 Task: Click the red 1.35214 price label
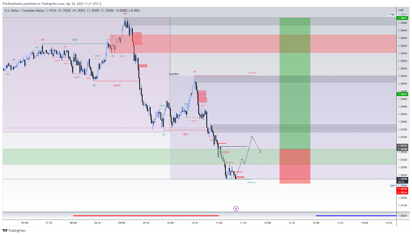(x=403, y=193)
